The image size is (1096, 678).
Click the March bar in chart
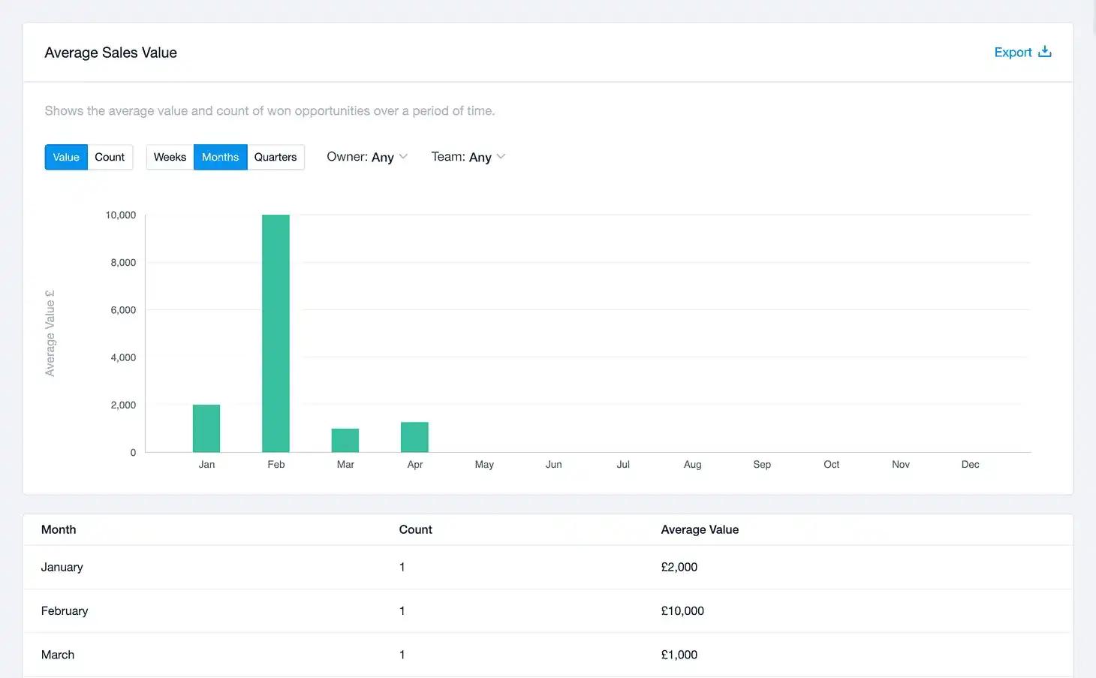(345, 440)
